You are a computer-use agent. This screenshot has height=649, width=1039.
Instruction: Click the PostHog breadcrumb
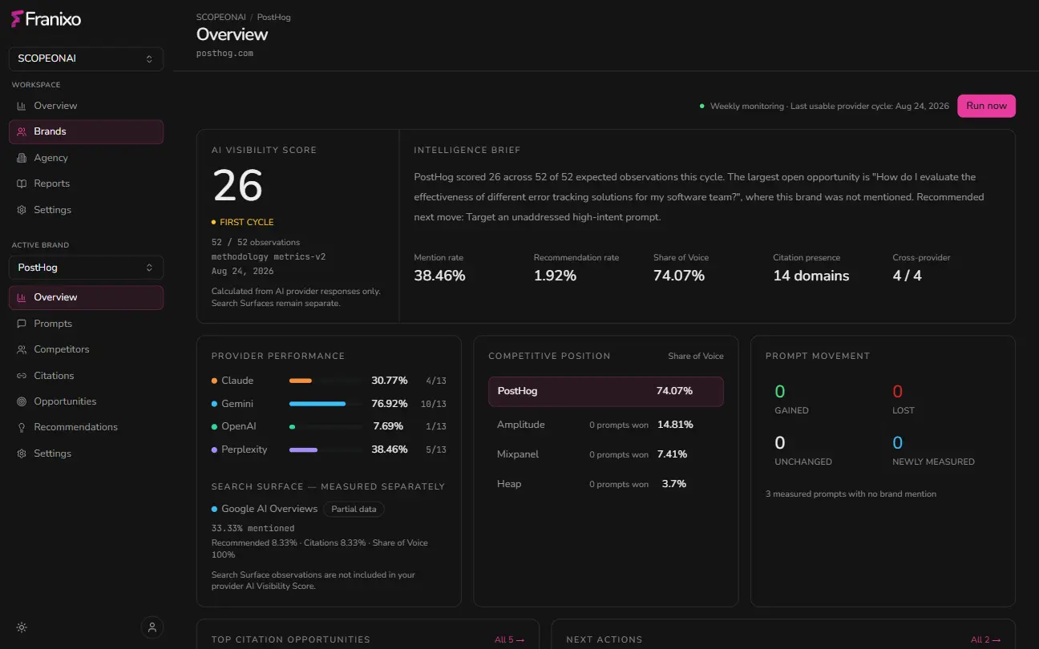pos(274,17)
